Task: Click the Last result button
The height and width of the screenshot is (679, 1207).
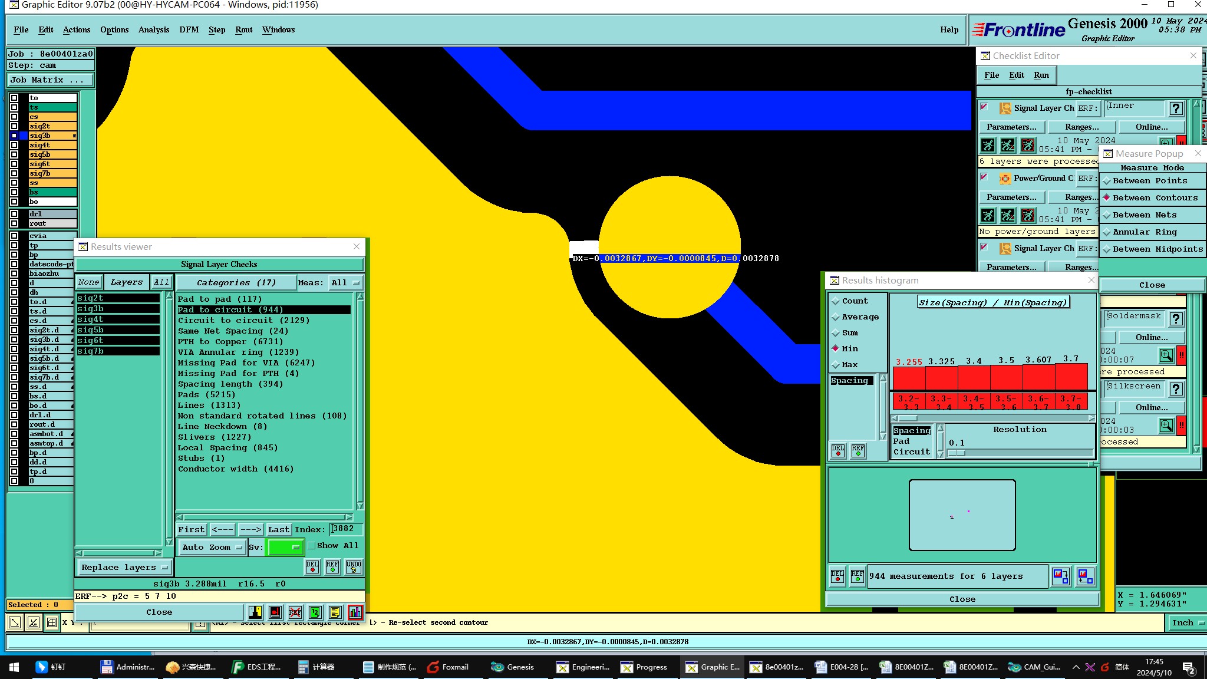Action: click(x=278, y=529)
